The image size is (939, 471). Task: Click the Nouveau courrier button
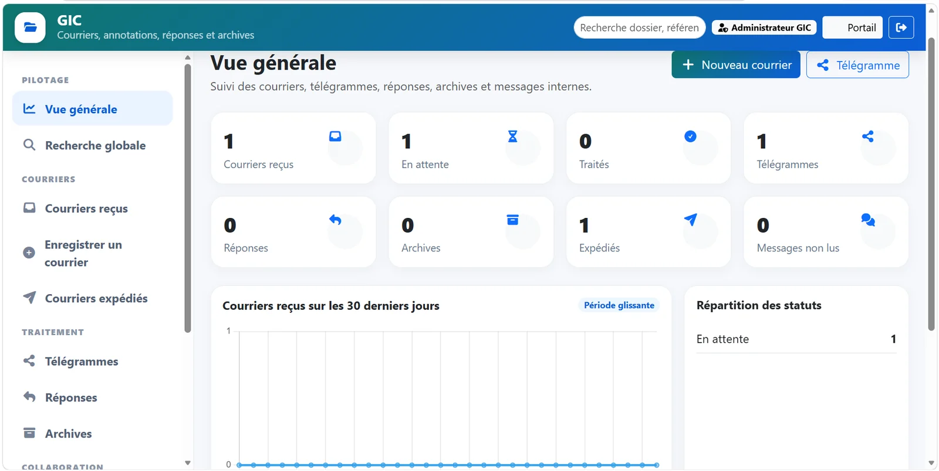point(736,65)
